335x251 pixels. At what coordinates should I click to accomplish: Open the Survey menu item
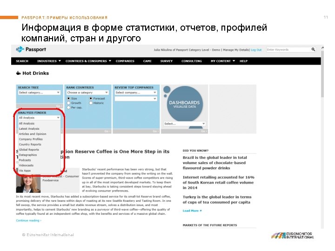(x=167, y=61)
